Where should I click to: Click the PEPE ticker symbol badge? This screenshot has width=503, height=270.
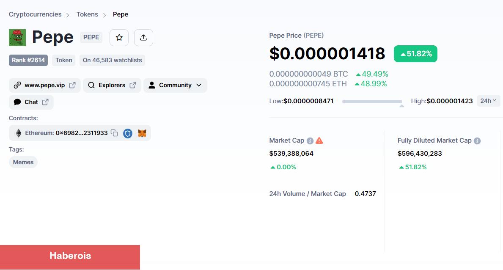pyautogui.click(x=91, y=37)
